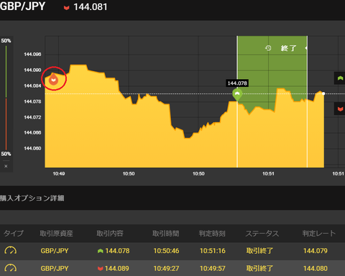Click the green up marker at 144.078
Screen dimensions: 345x276
[x=237, y=94]
